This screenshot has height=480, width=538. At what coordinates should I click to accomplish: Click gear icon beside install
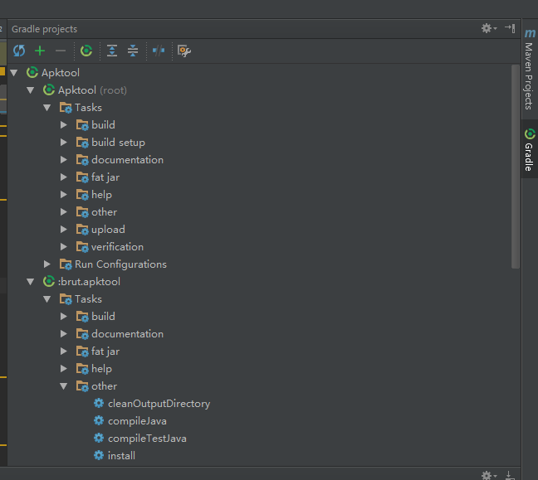click(x=99, y=455)
